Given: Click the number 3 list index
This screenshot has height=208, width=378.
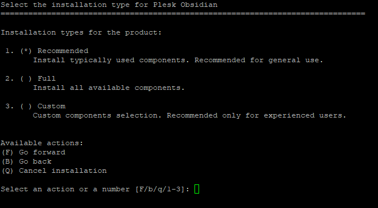Looking at the screenshot, I should 9,107.
